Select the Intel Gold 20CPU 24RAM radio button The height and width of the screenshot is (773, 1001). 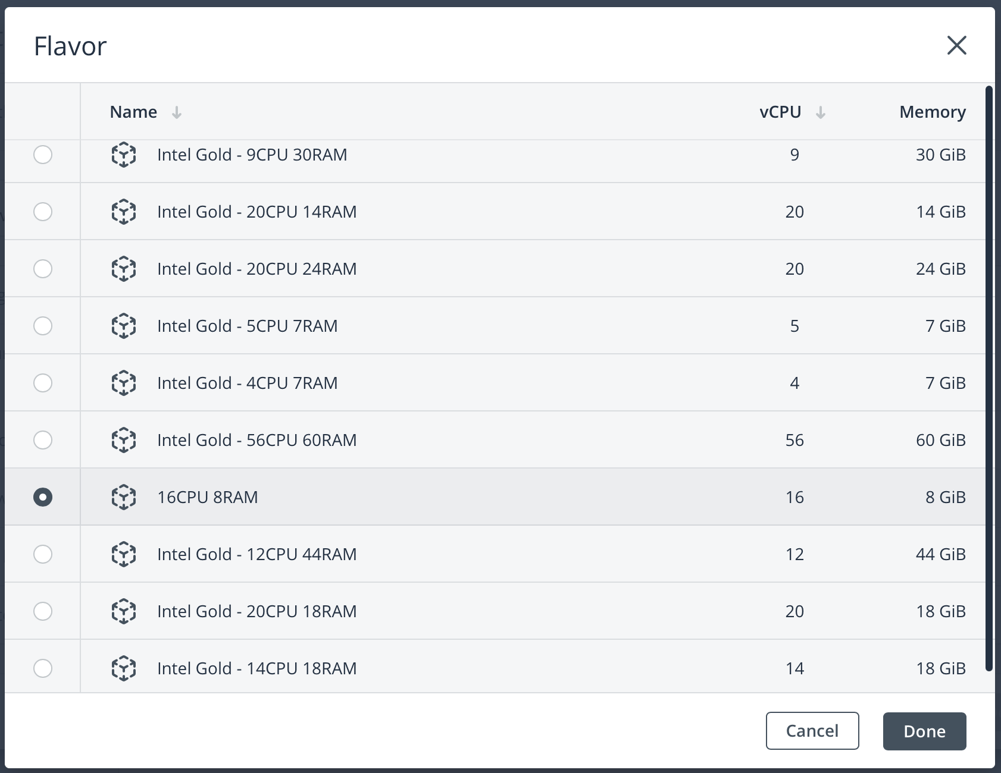point(43,269)
